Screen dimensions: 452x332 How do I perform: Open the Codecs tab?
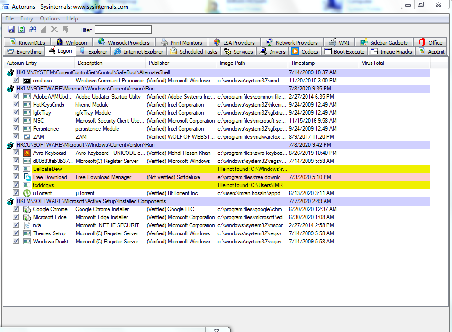(x=305, y=52)
